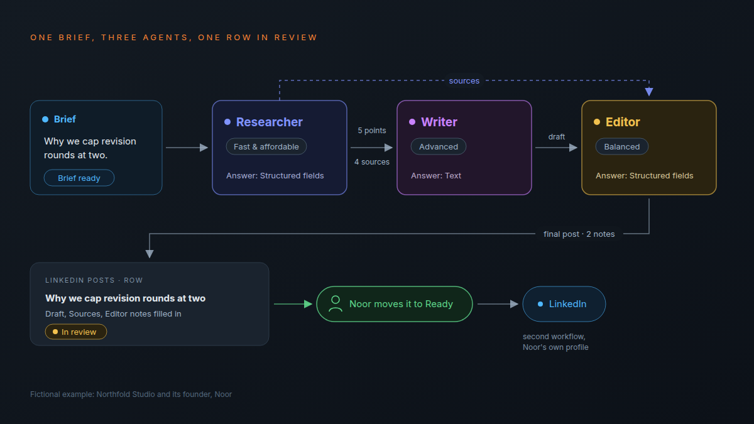Click Draft, Sources, Editor notes filled in
754x424 pixels.
click(113, 314)
